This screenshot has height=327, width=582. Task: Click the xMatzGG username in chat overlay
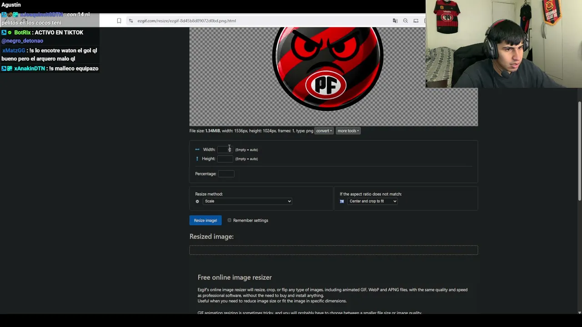click(14, 50)
